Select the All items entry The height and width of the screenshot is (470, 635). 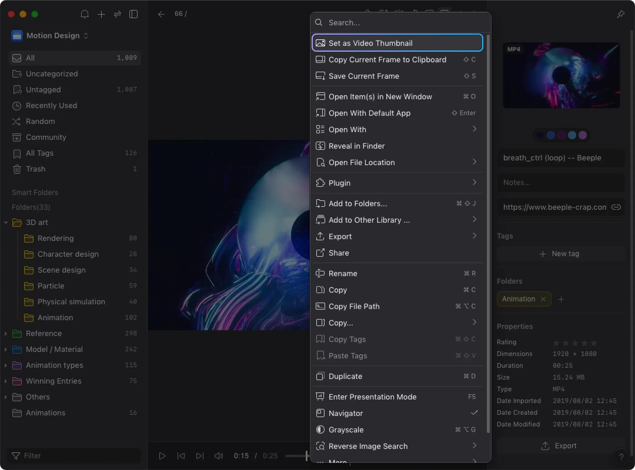[x=75, y=58]
